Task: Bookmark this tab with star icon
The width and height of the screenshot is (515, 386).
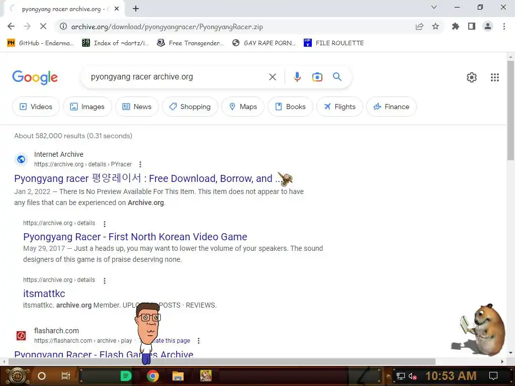Action: point(436,27)
